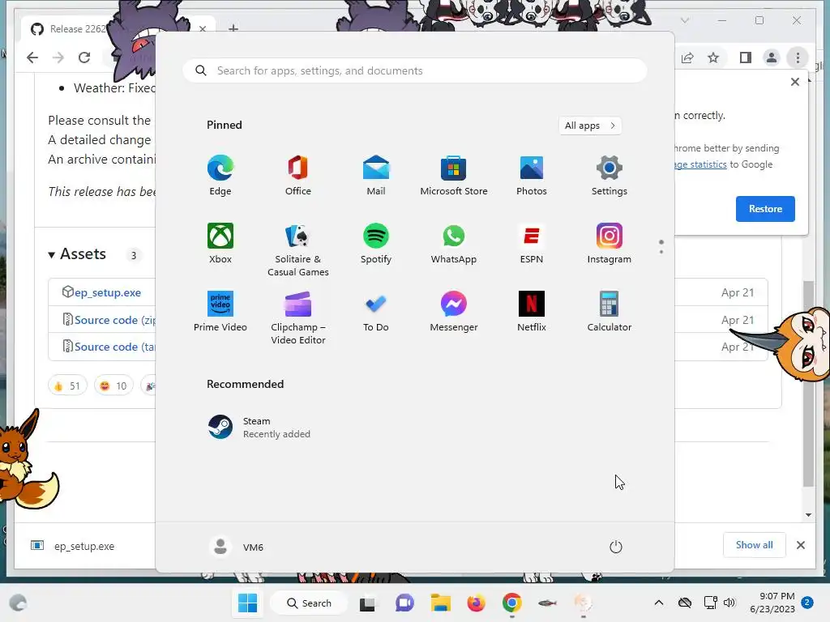Launch the Xbox app
830x622 pixels.
point(220,244)
